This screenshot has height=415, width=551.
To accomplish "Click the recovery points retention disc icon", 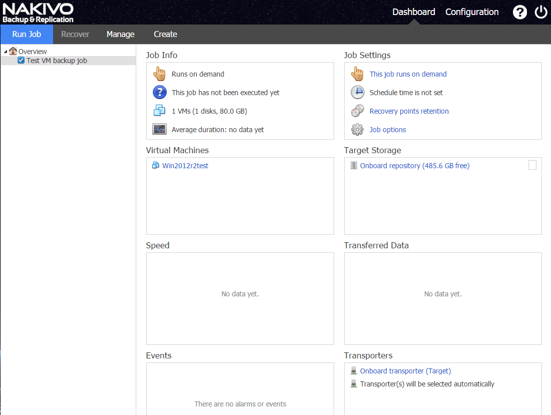I will pos(357,111).
